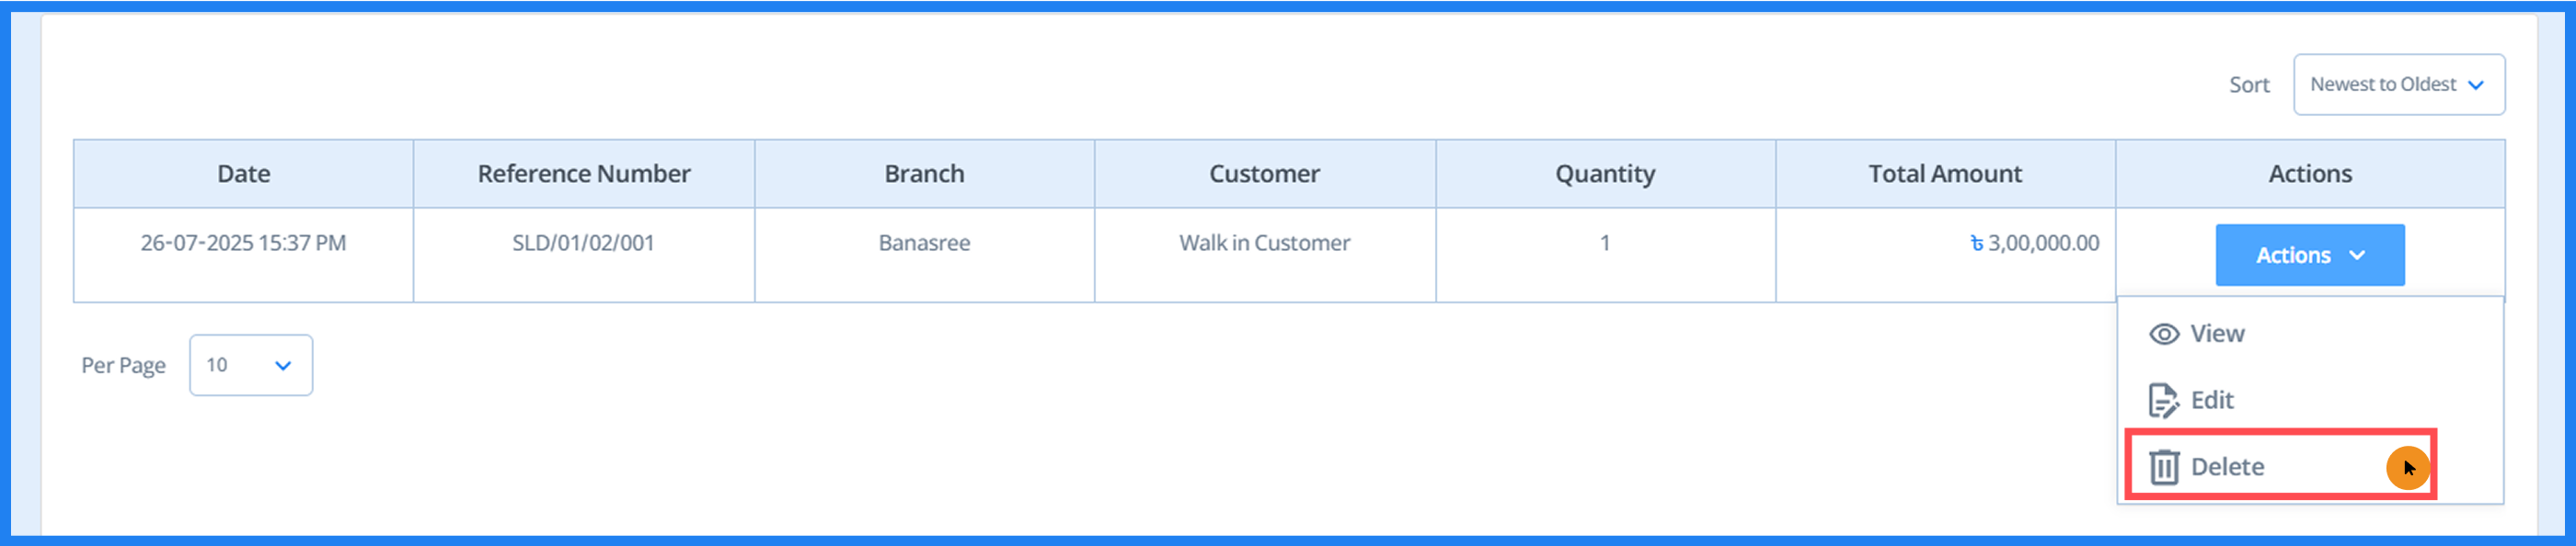
Task: Expand the Actions menu for the sale row
Action: (2310, 255)
